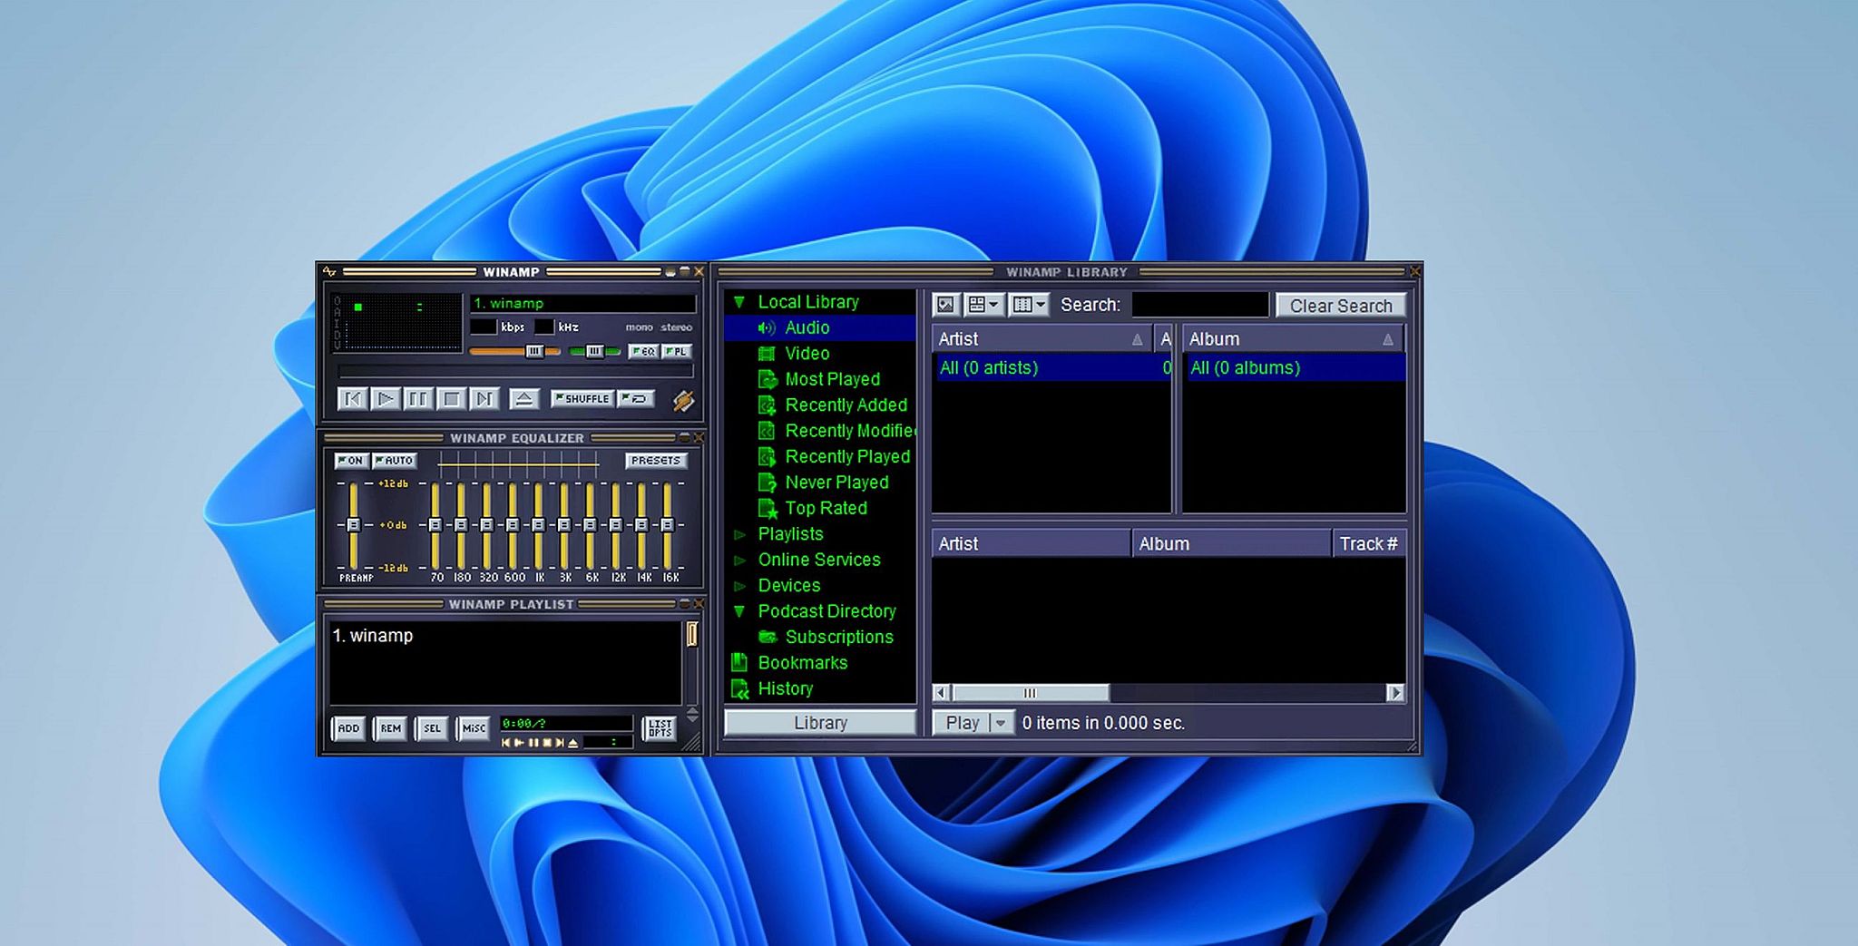Click the song seek bar
The image size is (1858, 946).
point(515,371)
